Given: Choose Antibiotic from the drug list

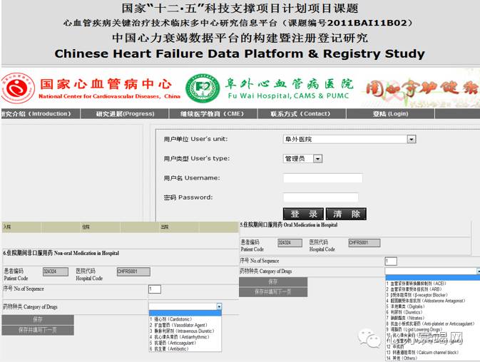Looking at the screenshot, I should pyautogui.click(x=185, y=349).
